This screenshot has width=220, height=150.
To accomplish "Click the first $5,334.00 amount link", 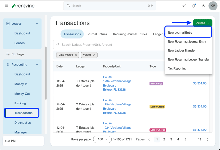I will coord(200,83).
